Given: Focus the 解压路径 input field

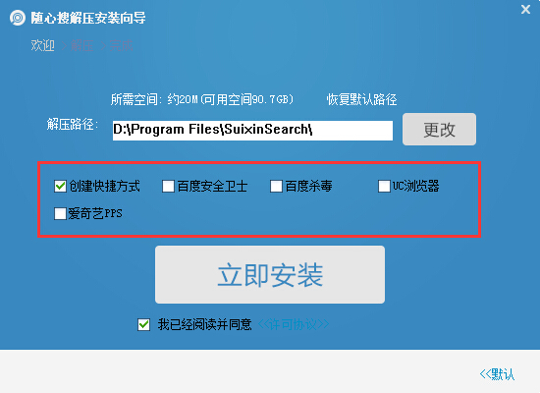Looking at the screenshot, I should pos(252,131).
